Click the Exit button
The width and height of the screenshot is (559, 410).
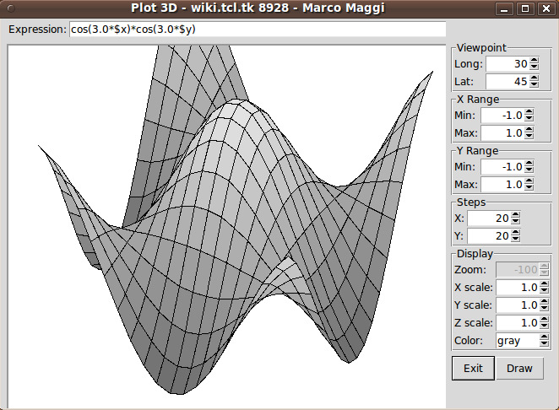click(x=473, y=368)
